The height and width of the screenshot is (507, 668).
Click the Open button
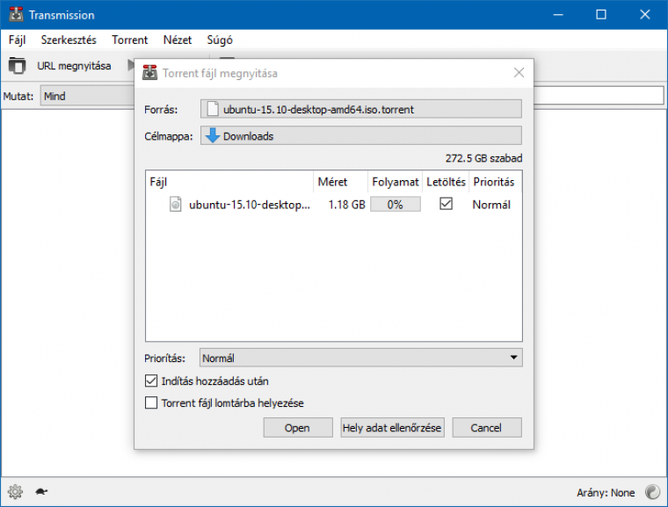[x=298, y=427]
